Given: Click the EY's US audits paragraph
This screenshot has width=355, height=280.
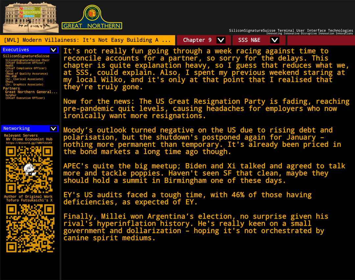Looking at the screenshot, I should tap(187, 198).
